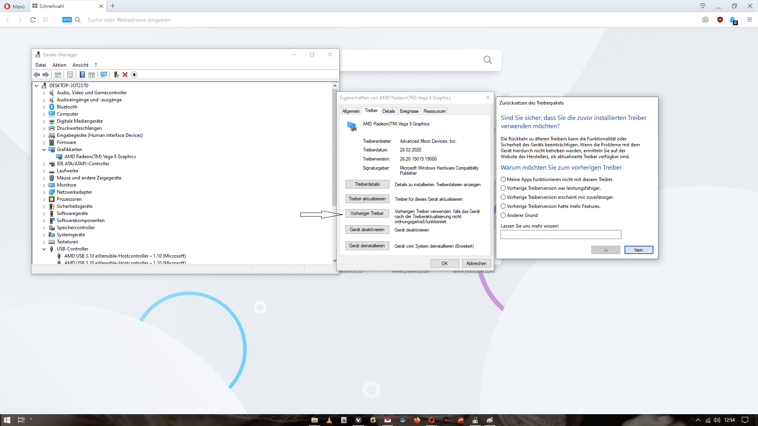Scan for hardware changes using the monitor icon
The image size is (758, 426).
coord(104,75)
